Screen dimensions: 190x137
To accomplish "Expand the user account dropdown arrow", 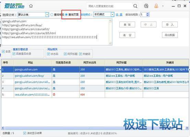I will tap(163, 6).
